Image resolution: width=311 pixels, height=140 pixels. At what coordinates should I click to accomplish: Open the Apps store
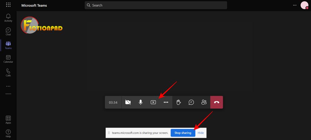(8, 120)
